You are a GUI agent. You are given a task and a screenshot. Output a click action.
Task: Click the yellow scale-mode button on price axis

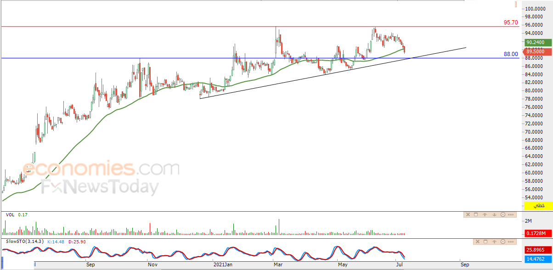(x=539, y=206)
